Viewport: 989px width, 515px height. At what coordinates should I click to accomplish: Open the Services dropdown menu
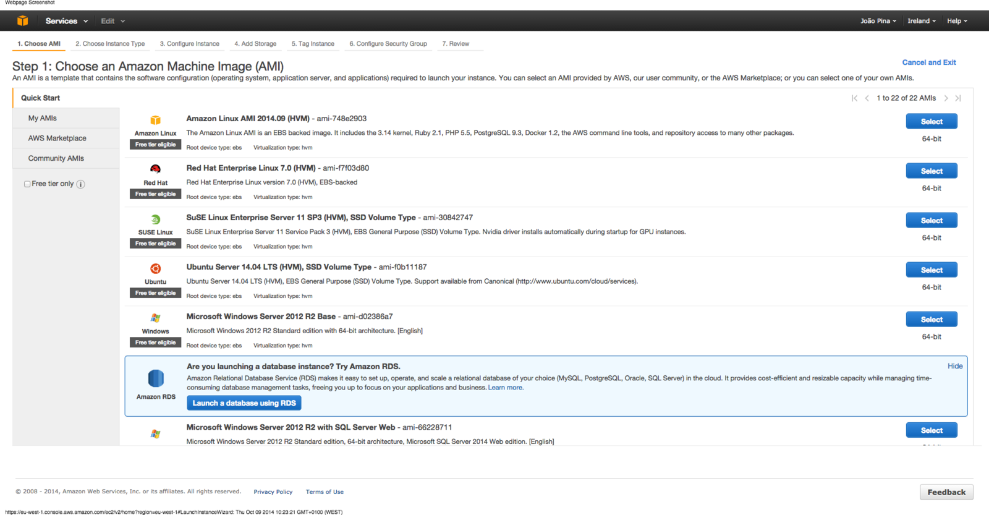67,21
